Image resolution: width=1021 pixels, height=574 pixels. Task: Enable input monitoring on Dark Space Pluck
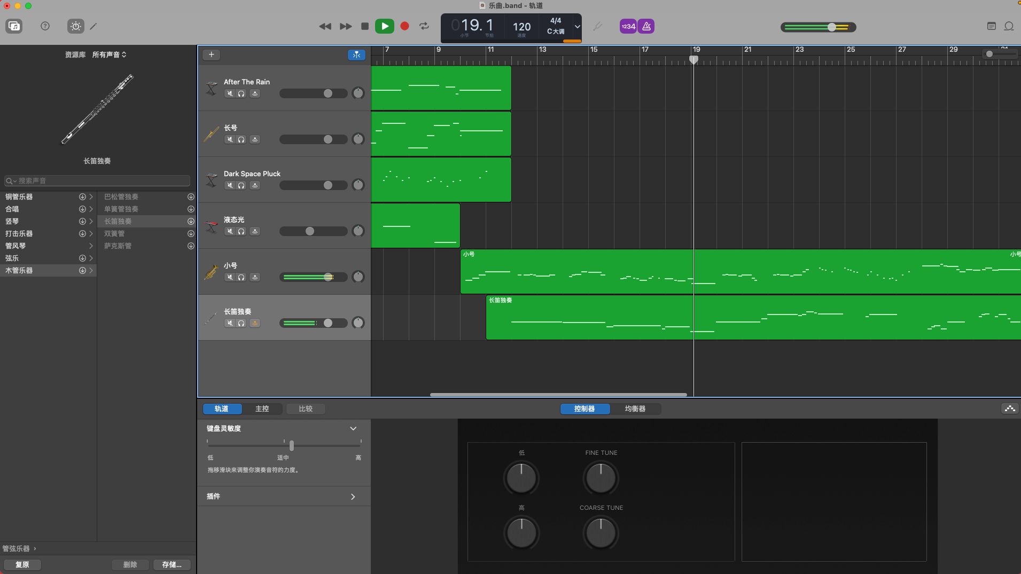(x=255, y=185)
